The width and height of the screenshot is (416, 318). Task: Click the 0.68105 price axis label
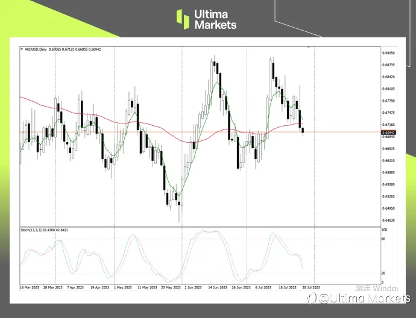pyautogui.click(x=388, y=89)
